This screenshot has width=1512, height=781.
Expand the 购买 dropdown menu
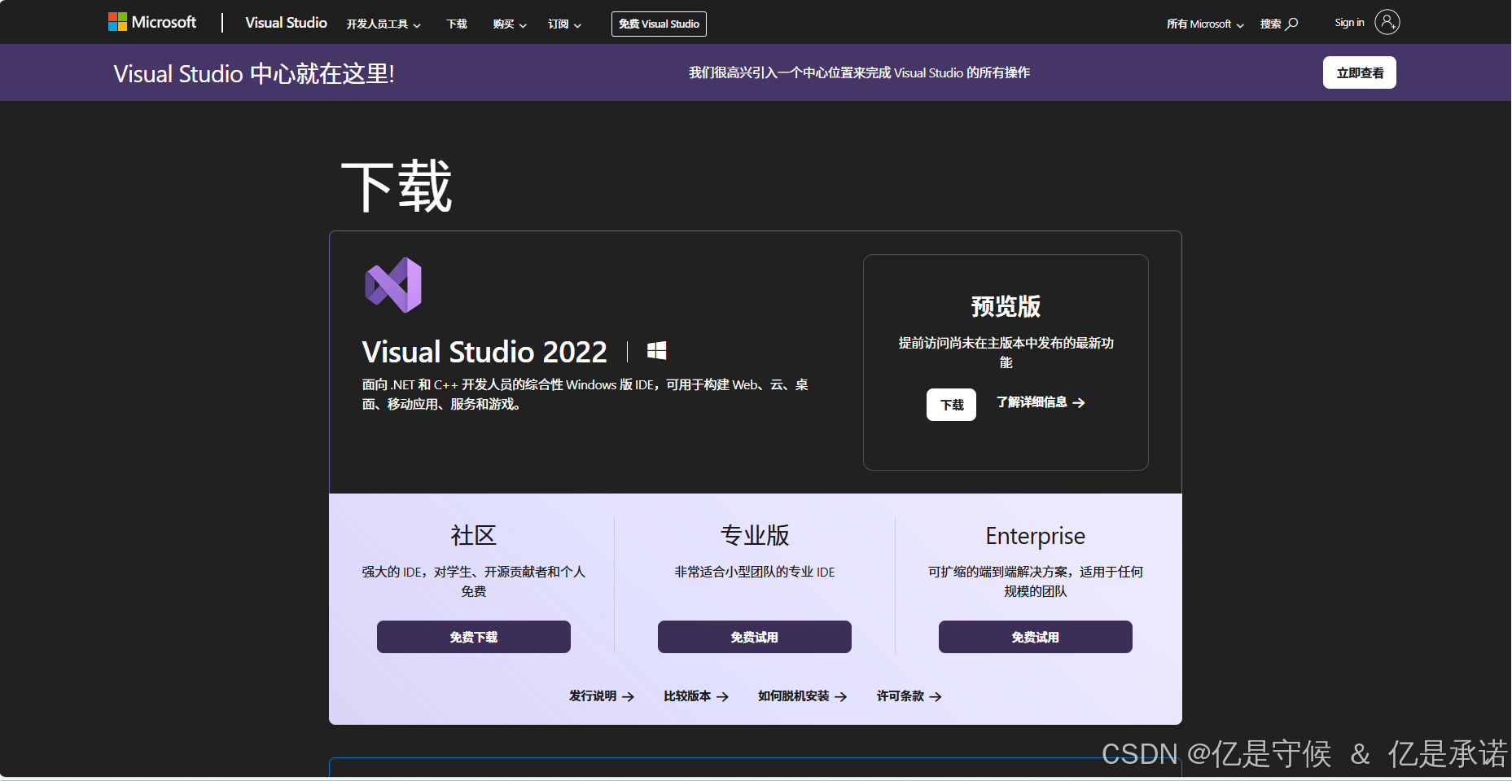pyautogui.click(x=510, y=24)
